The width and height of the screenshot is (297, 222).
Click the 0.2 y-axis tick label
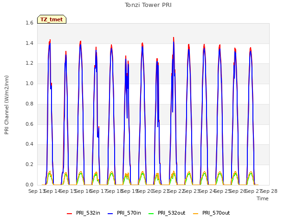(x=29, y=165)
